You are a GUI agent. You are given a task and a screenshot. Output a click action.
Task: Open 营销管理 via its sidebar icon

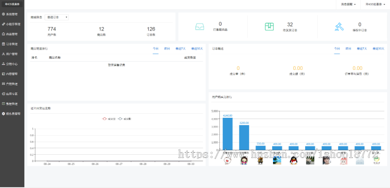point(3,84)
